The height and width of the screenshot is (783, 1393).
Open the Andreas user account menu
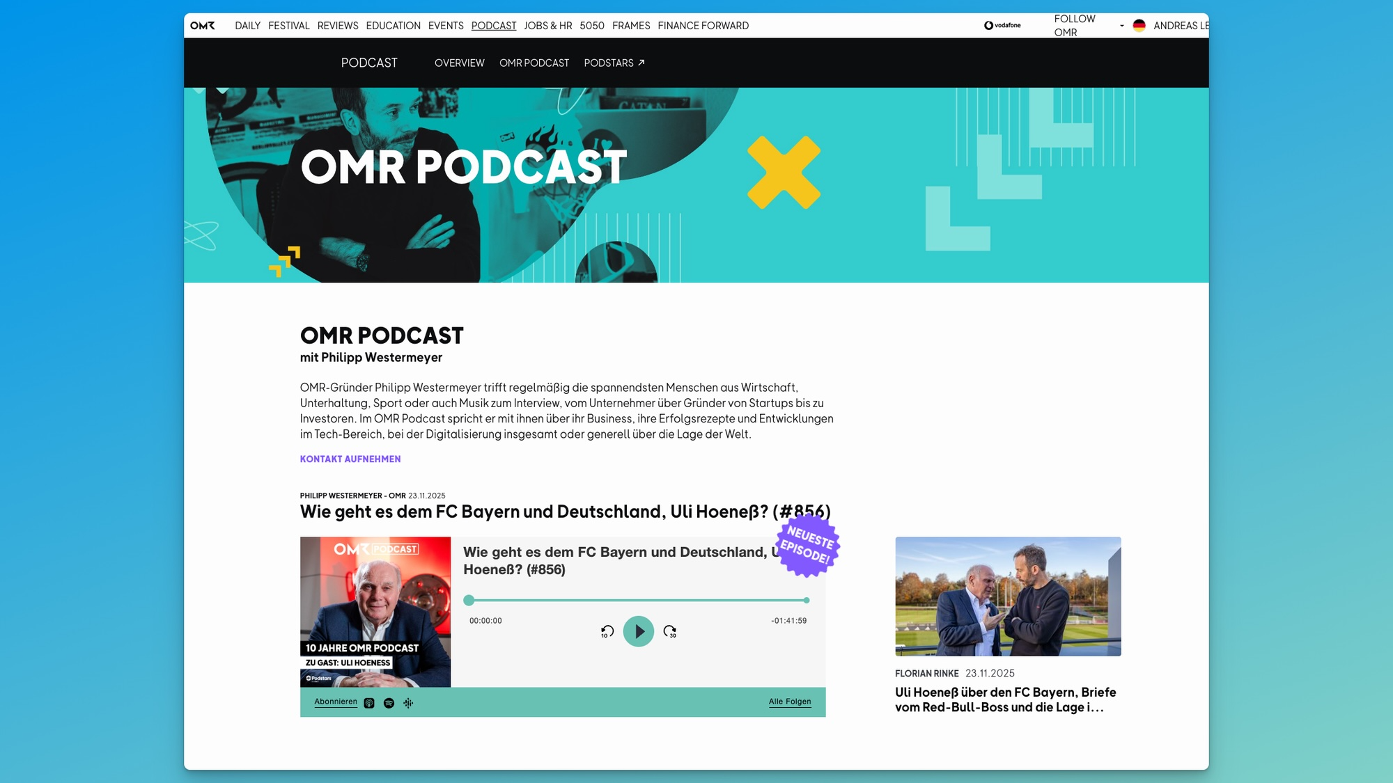pos(1180,26)
